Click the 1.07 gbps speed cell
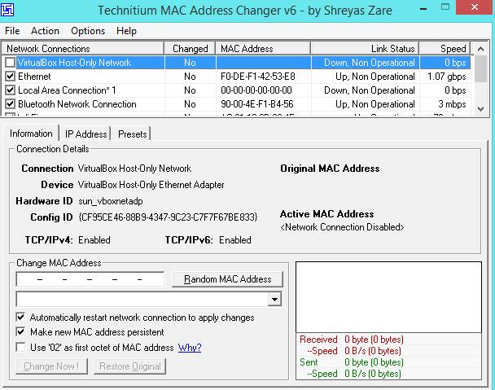This screenshot has height=390, width=495. pos(446,77)
